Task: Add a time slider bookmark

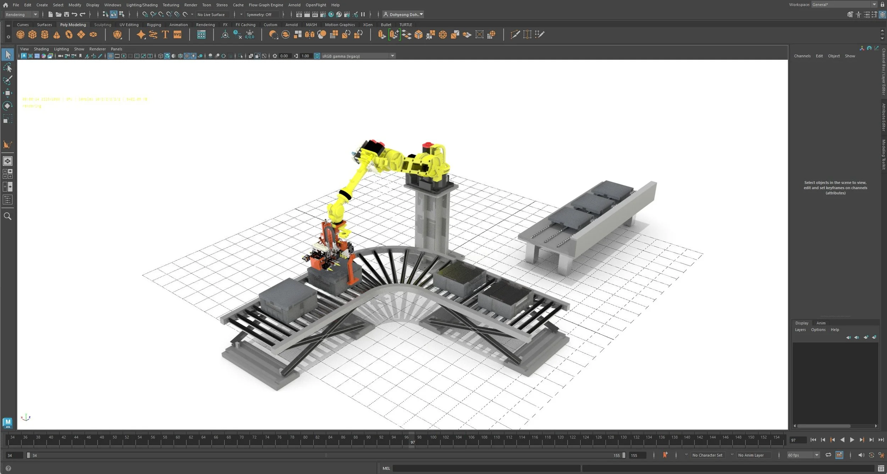Action: coord(665,455)
